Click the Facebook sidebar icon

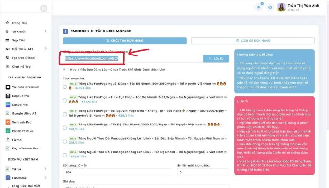8,178
